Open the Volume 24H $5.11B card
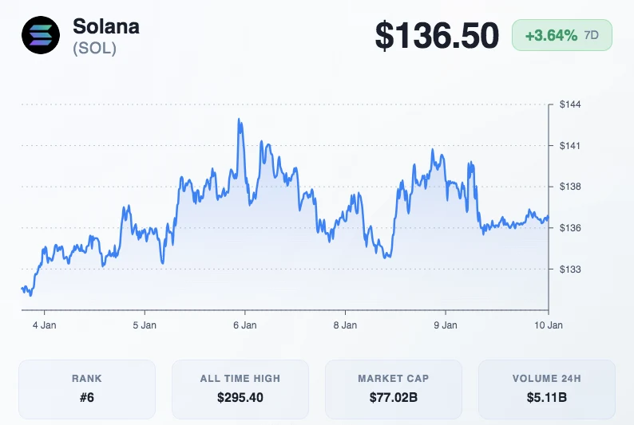 tap(547, 389)
